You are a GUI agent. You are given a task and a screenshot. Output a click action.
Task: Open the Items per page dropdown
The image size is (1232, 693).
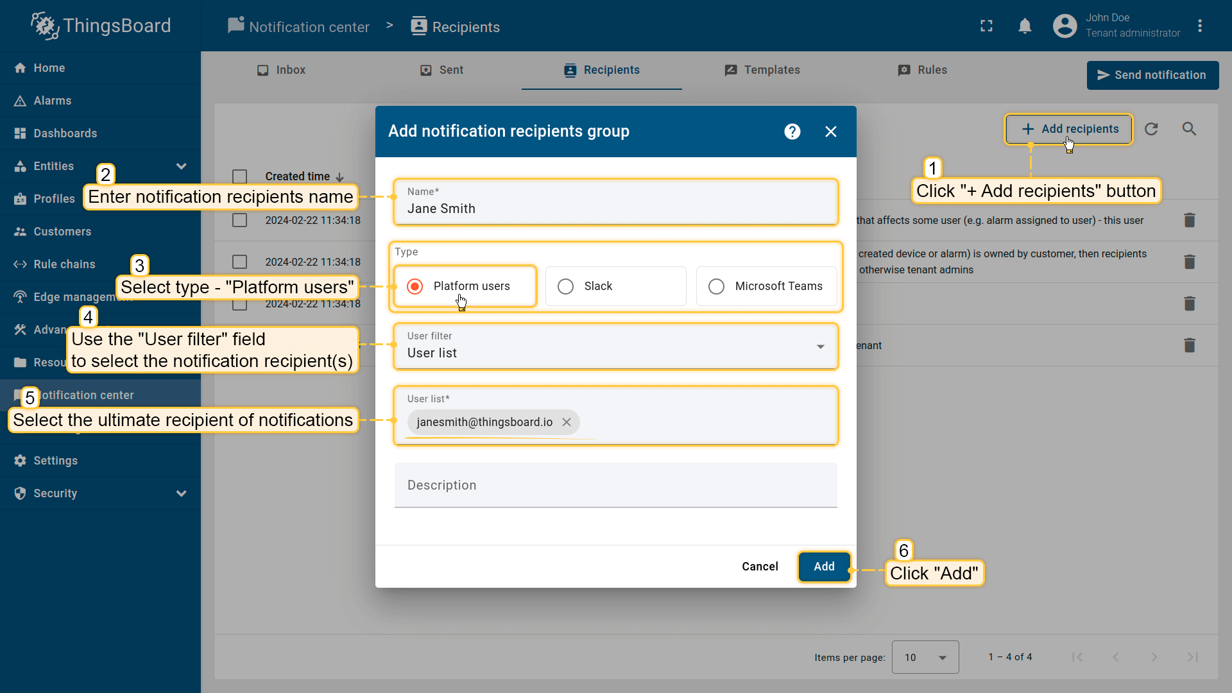pyautogui.click(x=925, y=657)
